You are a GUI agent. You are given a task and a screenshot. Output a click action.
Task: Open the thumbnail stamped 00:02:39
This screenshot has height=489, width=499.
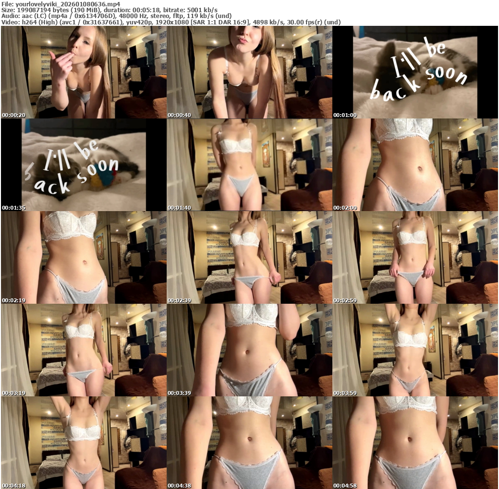click(249, 257)
